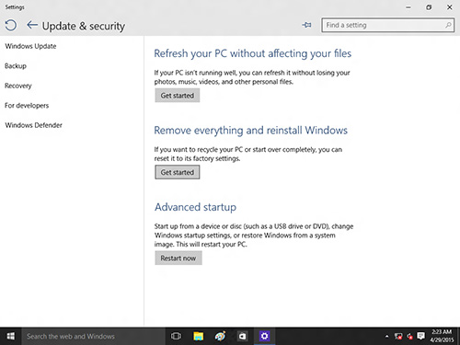460x345 pixels.
Task: Open the Windows Defender section
Action: (x=33, y=125)
